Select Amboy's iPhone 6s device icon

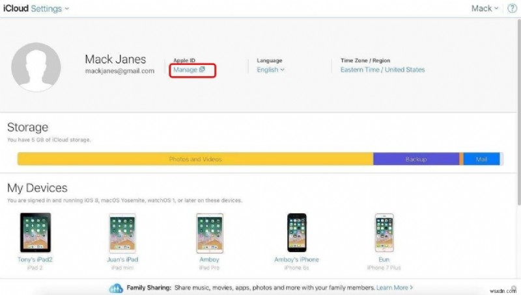297,233
